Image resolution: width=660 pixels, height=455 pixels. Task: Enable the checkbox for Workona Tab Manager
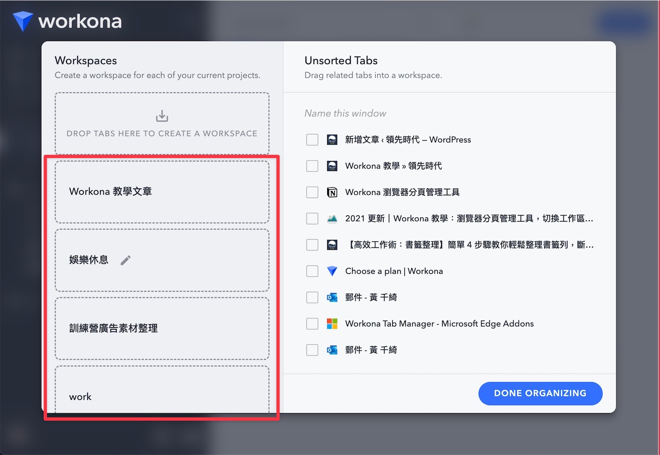(x=312, y=324)
